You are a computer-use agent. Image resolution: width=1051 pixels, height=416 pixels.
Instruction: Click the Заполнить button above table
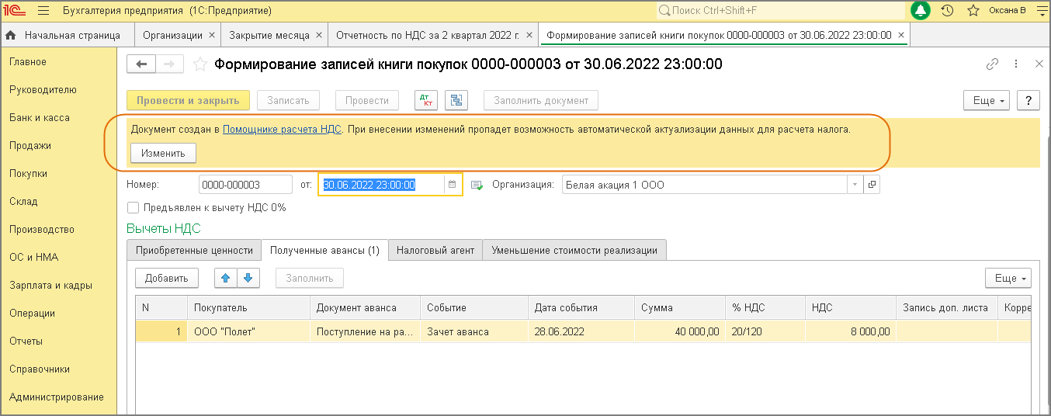pyautogui.click(x=310, y=278)
